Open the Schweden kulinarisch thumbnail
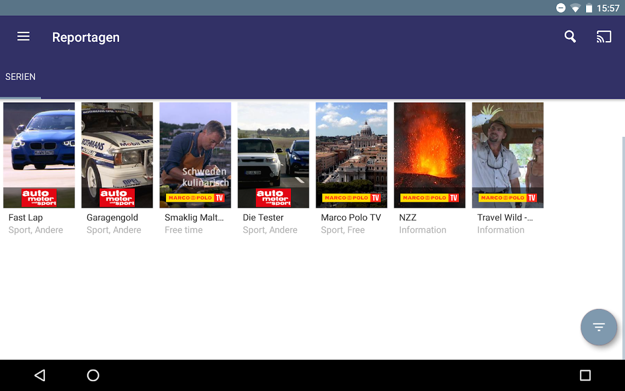This screenshot has width=625, height=391. [195, 155]
